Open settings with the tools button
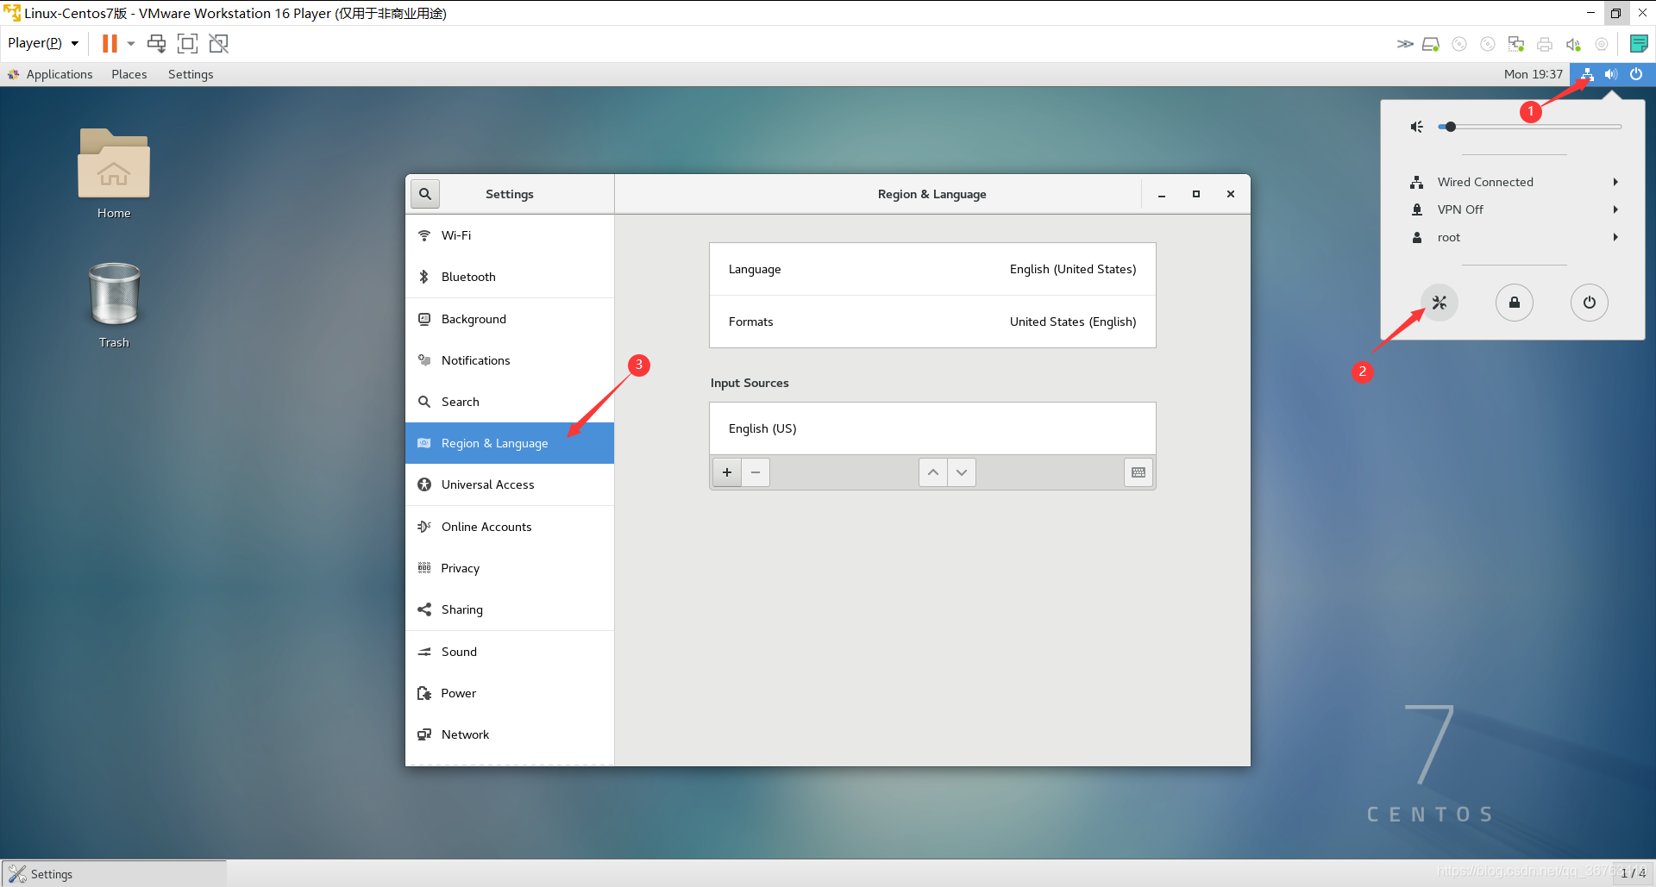The width and height of the screenshot is (1656, 887). pyautogui.click(x=1440, y=303)
